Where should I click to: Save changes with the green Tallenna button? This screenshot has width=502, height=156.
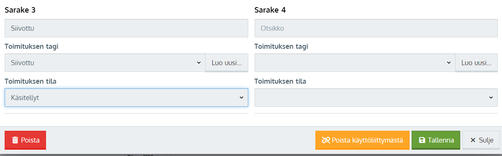(x=436, y=140)
